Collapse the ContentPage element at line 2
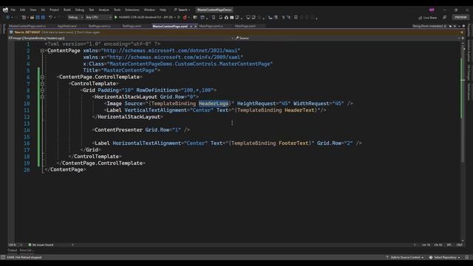 click(x=42, y=51)
